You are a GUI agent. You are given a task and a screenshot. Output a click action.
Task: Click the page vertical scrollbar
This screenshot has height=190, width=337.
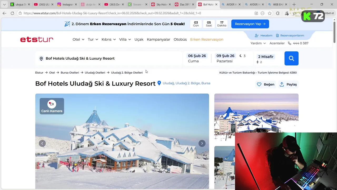[x=335, y=32]
